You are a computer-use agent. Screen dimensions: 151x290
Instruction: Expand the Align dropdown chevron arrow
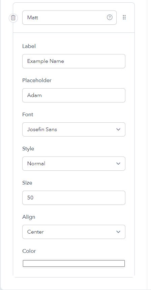click(118, 232)
